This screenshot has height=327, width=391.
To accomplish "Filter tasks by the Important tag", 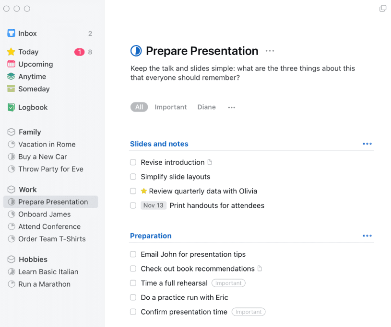I will tap(170, 107).
